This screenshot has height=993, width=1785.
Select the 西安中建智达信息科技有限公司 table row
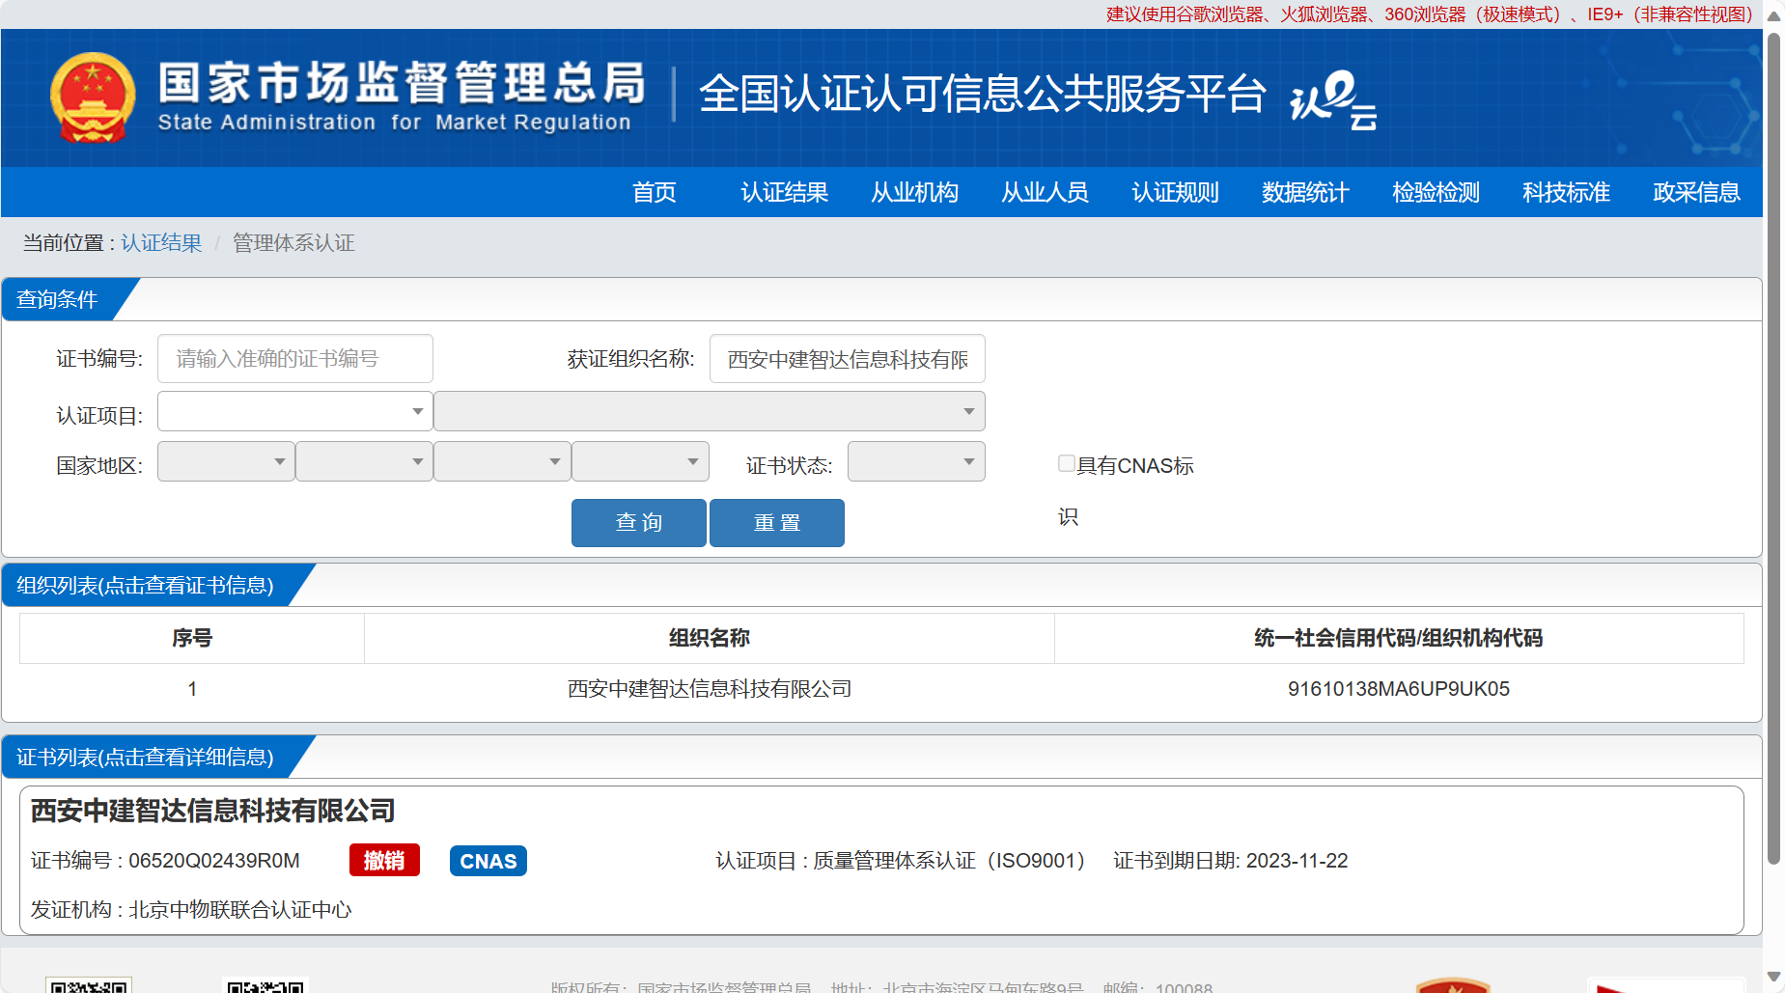[881, 689]
